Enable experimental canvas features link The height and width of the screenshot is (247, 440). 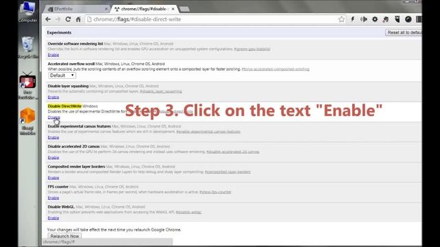point(54,137)
